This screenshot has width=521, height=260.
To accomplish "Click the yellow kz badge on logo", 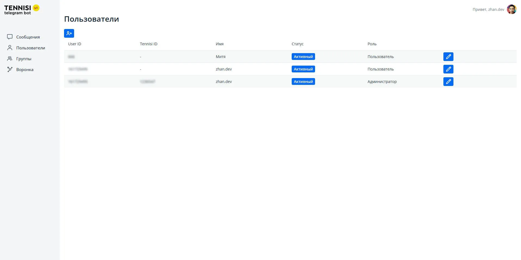I will tap(36, 8).
